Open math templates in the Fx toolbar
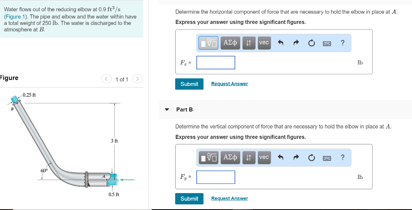The width and height of the screenshot is (412, 210). coord(209,43)
